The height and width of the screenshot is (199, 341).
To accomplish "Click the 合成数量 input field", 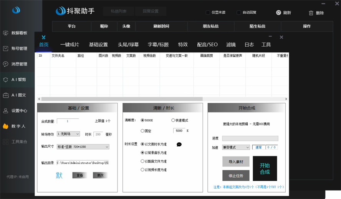I will click(68, 121).
